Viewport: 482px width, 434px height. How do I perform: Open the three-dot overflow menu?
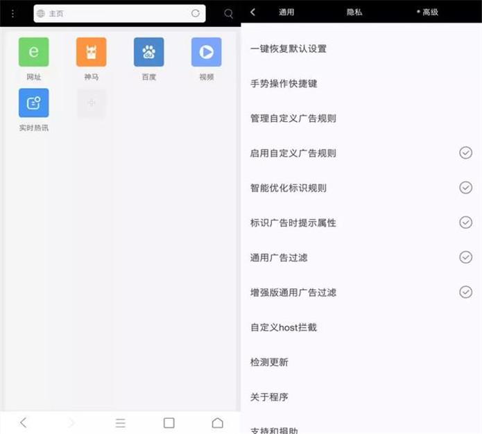pos(12,14)
